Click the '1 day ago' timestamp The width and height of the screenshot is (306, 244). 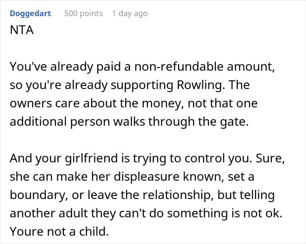tap(130, 14)
